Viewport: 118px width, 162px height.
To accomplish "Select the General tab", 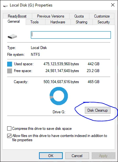I will [x=14, y=21].
